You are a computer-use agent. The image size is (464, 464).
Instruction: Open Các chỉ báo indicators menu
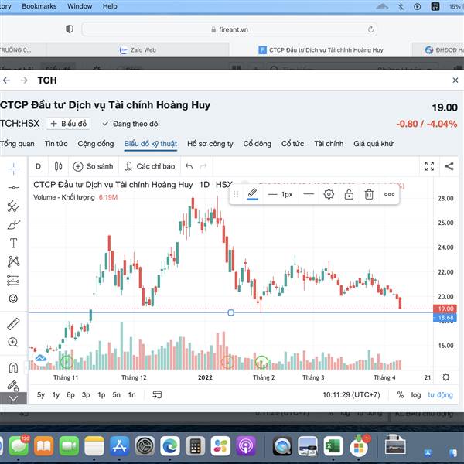pos(150,166)
